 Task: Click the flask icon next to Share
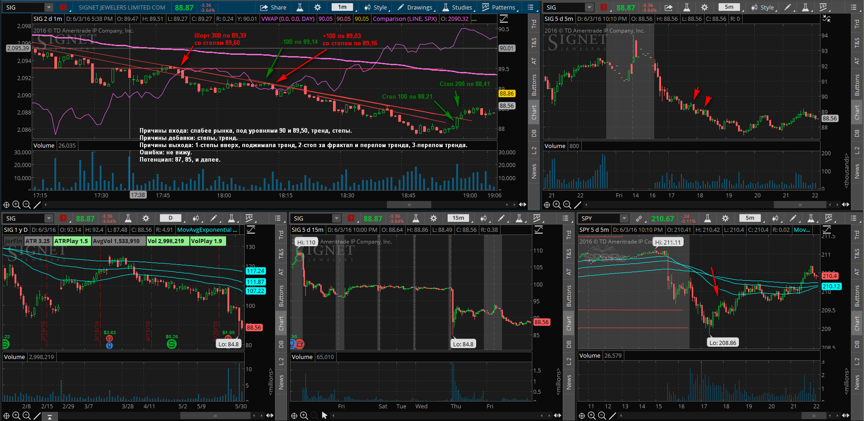300,7
